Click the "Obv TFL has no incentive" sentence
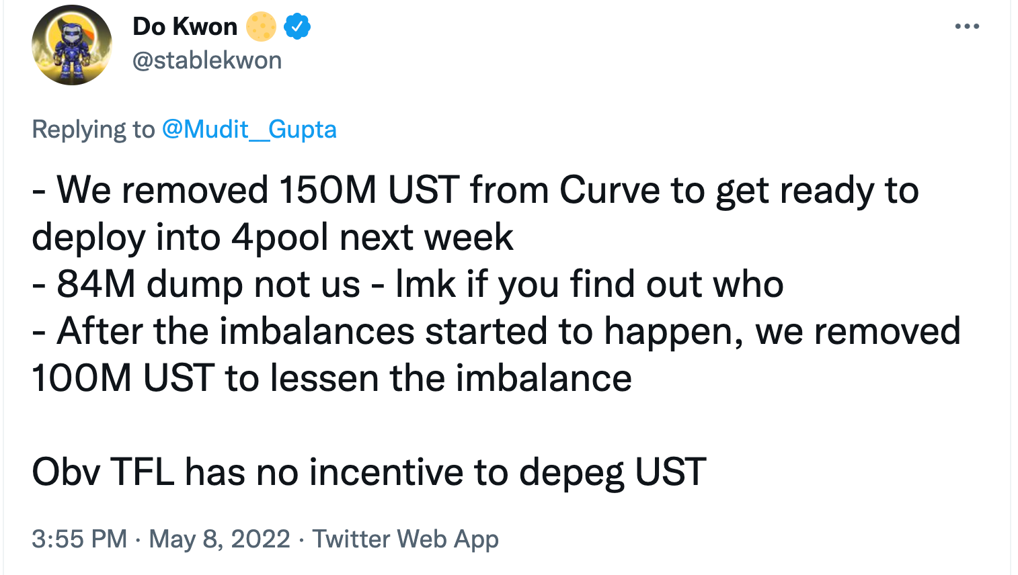Image resolution: width=1018 pixels, height=575 pixels. (369, 472)
